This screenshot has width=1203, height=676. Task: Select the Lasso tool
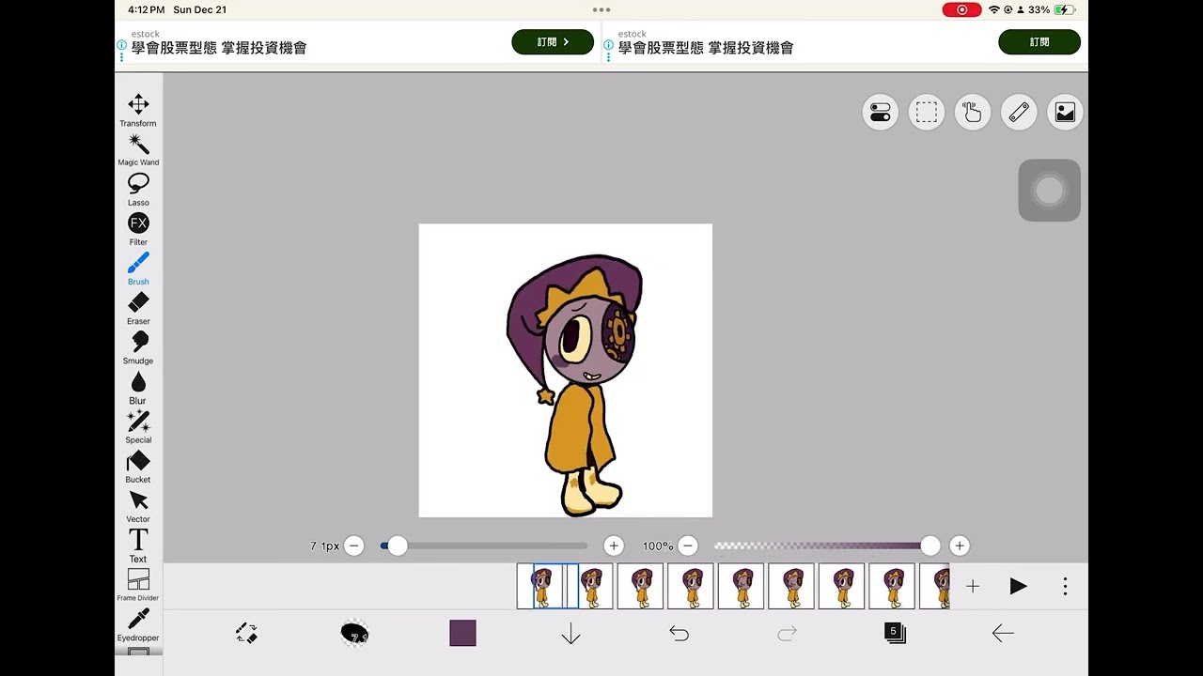tap(138, 189)
